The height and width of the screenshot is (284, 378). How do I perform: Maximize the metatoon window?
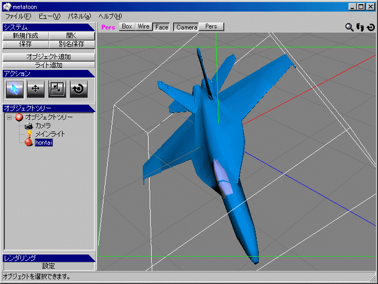[361, 7]
